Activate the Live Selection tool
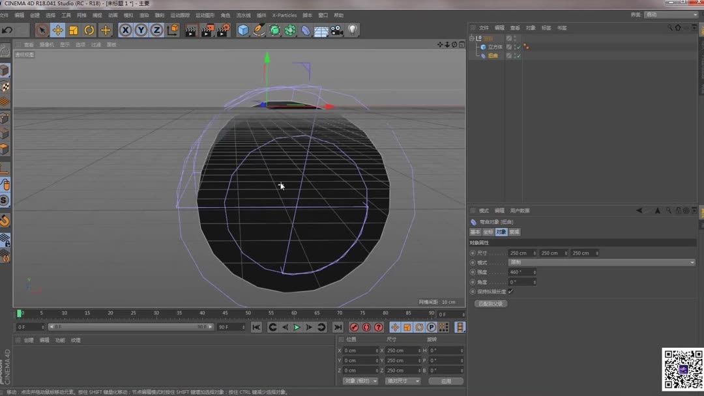This screenshot has height=396, width=704. (x=42, y=30)
